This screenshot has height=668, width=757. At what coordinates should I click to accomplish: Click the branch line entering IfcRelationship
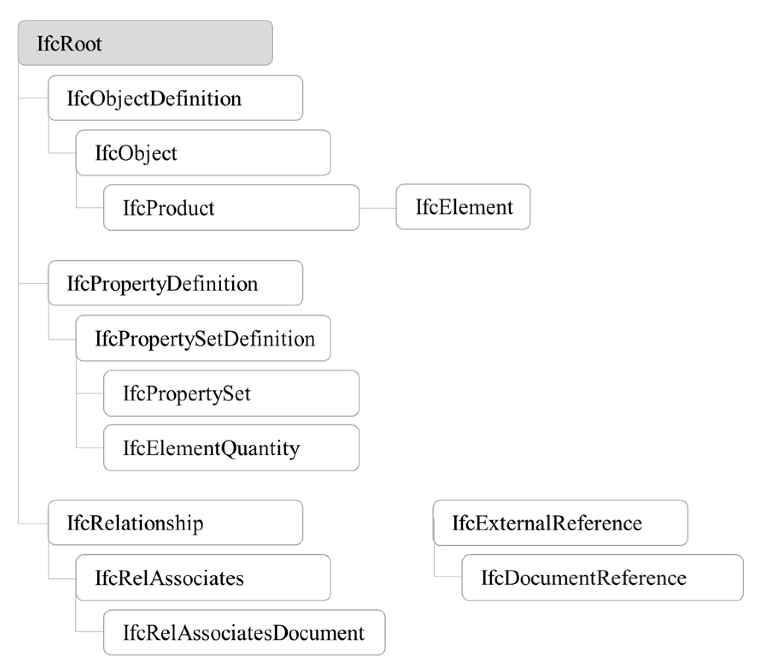[x=33, y=524]
